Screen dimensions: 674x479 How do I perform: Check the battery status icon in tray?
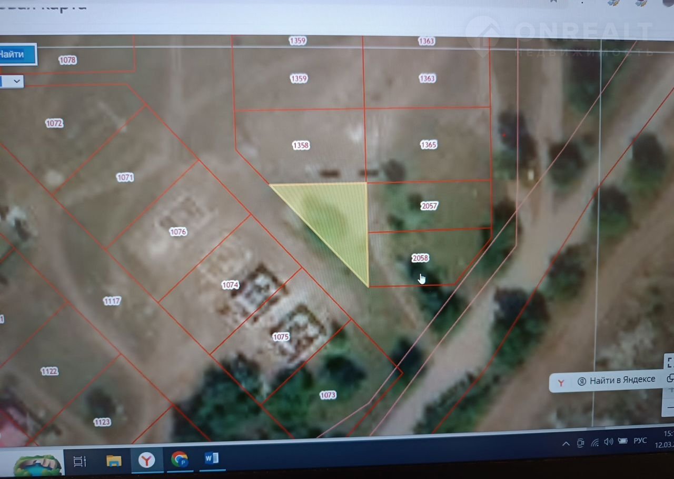tap(623, 441)
